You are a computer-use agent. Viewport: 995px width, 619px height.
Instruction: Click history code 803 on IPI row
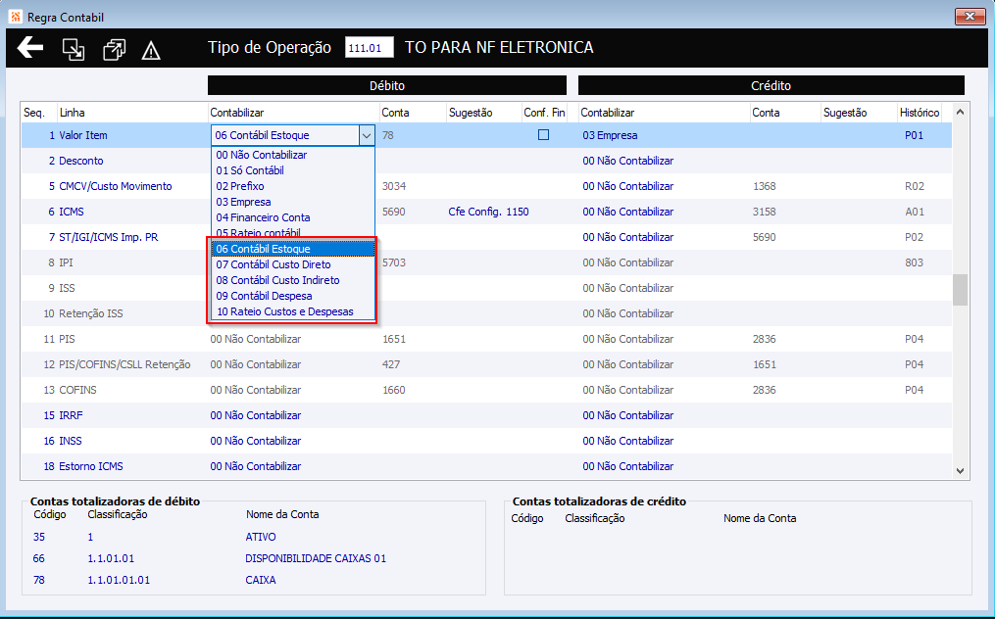tap(914, 262)
